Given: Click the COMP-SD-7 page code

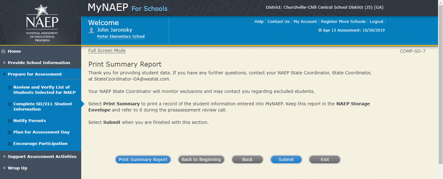Looking at the screenshot, I should (413, 51).
